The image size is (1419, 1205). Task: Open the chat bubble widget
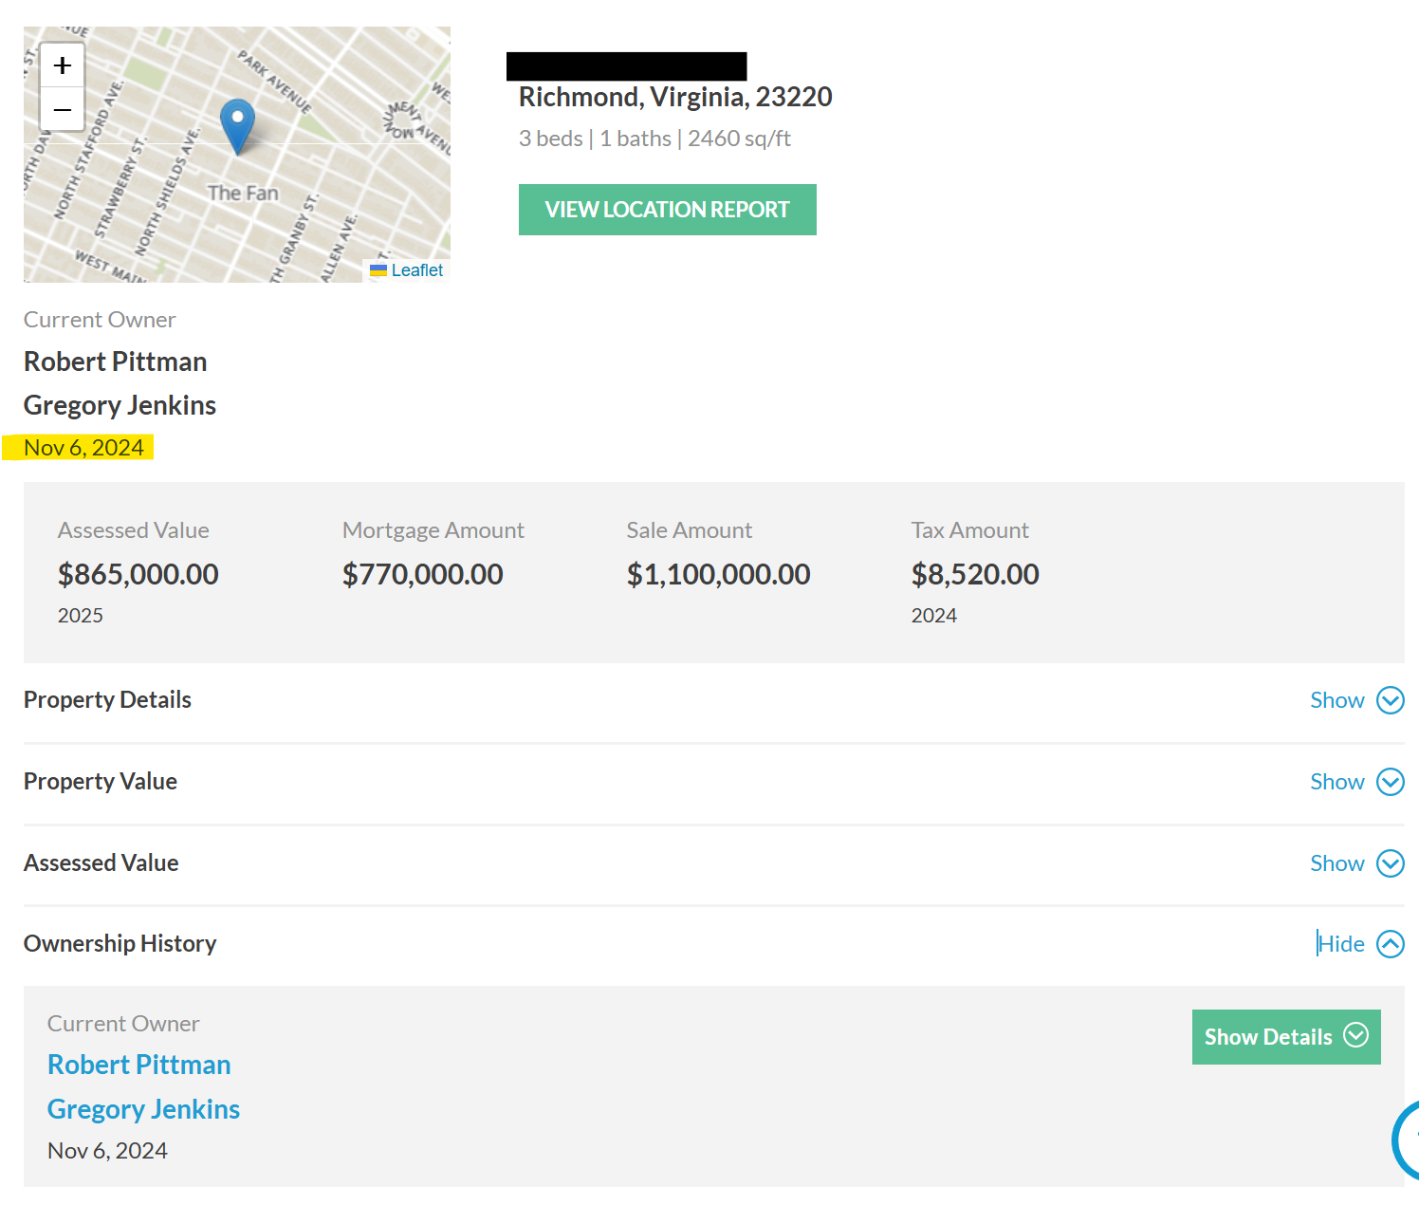click(1407, 1139)
